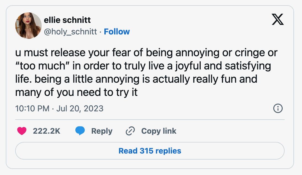Select the Reply text label
Screen dimensions: 302x175
click(102, 131)
